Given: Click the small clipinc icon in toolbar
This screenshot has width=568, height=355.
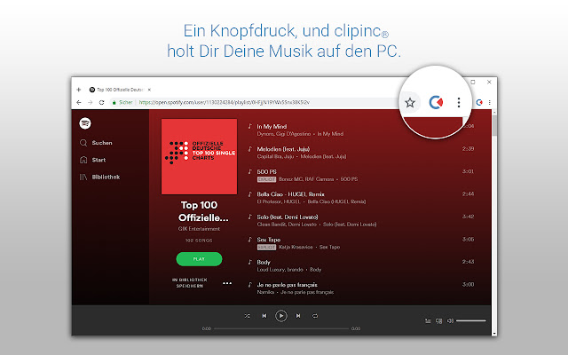Looking at the screenshot, I should pyautogui.click(x=479, y=103).
